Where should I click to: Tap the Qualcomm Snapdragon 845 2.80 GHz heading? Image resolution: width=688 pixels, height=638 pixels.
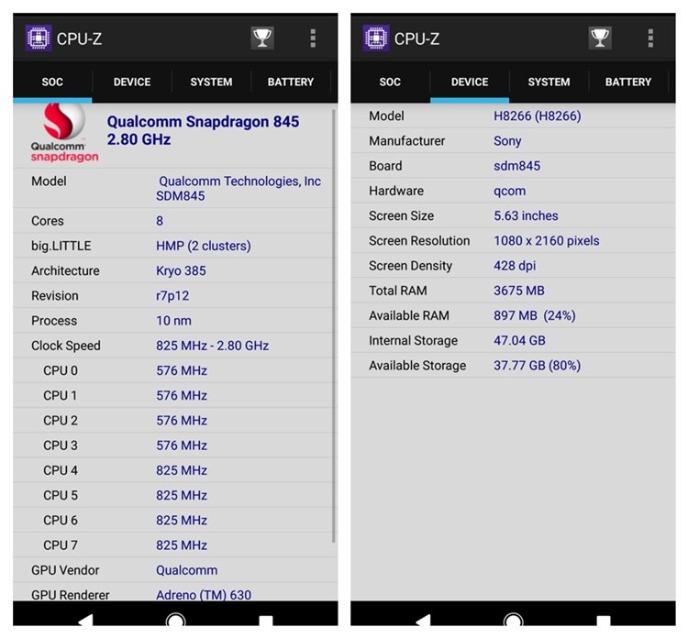point(203,130)
